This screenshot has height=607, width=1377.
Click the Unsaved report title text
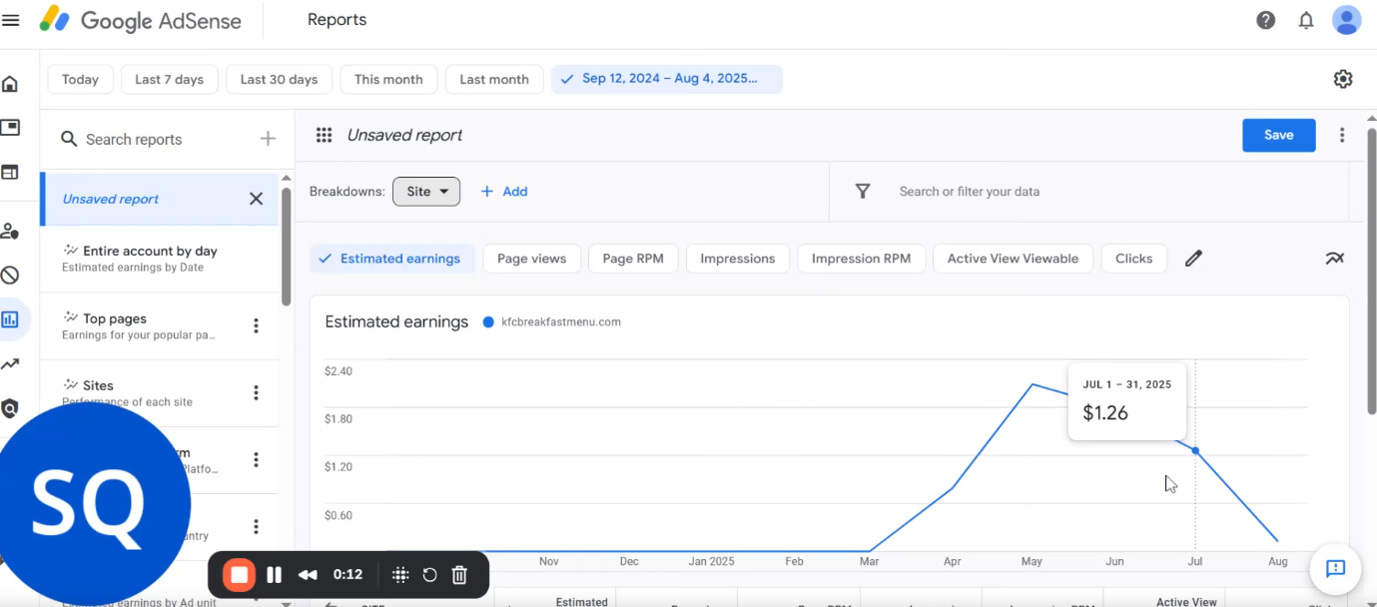[404, 136]
